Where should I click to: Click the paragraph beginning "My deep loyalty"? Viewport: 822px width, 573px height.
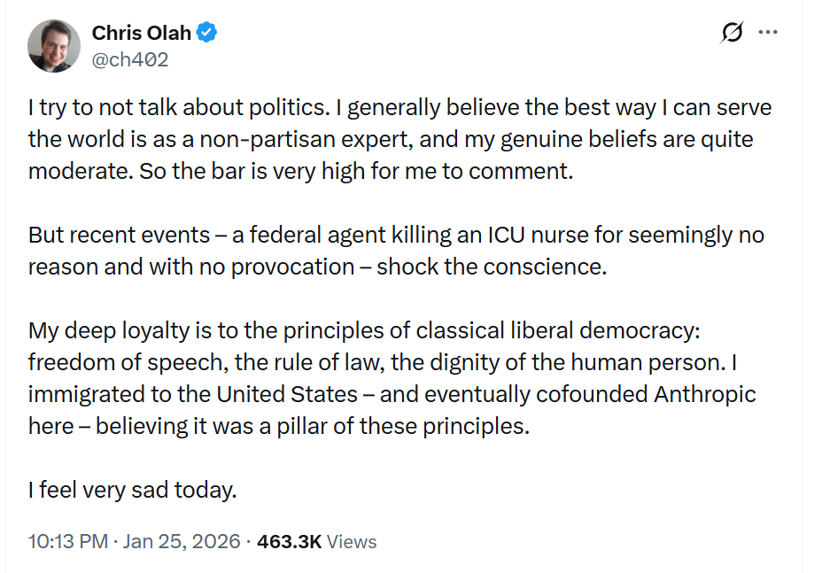392,377
